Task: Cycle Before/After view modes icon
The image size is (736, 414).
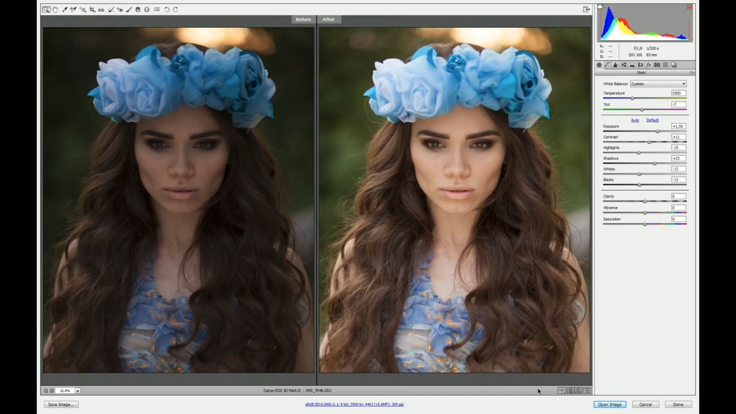Action: point(562,391)
